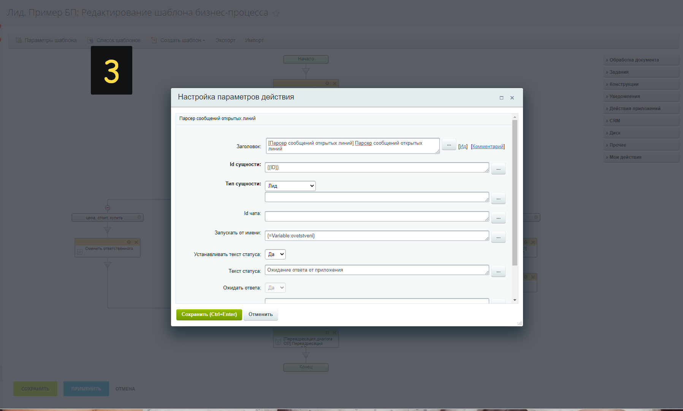This screenshot has height=411, width=683.
Task: Focus the Запускать от имени input field
Action: 377,236
